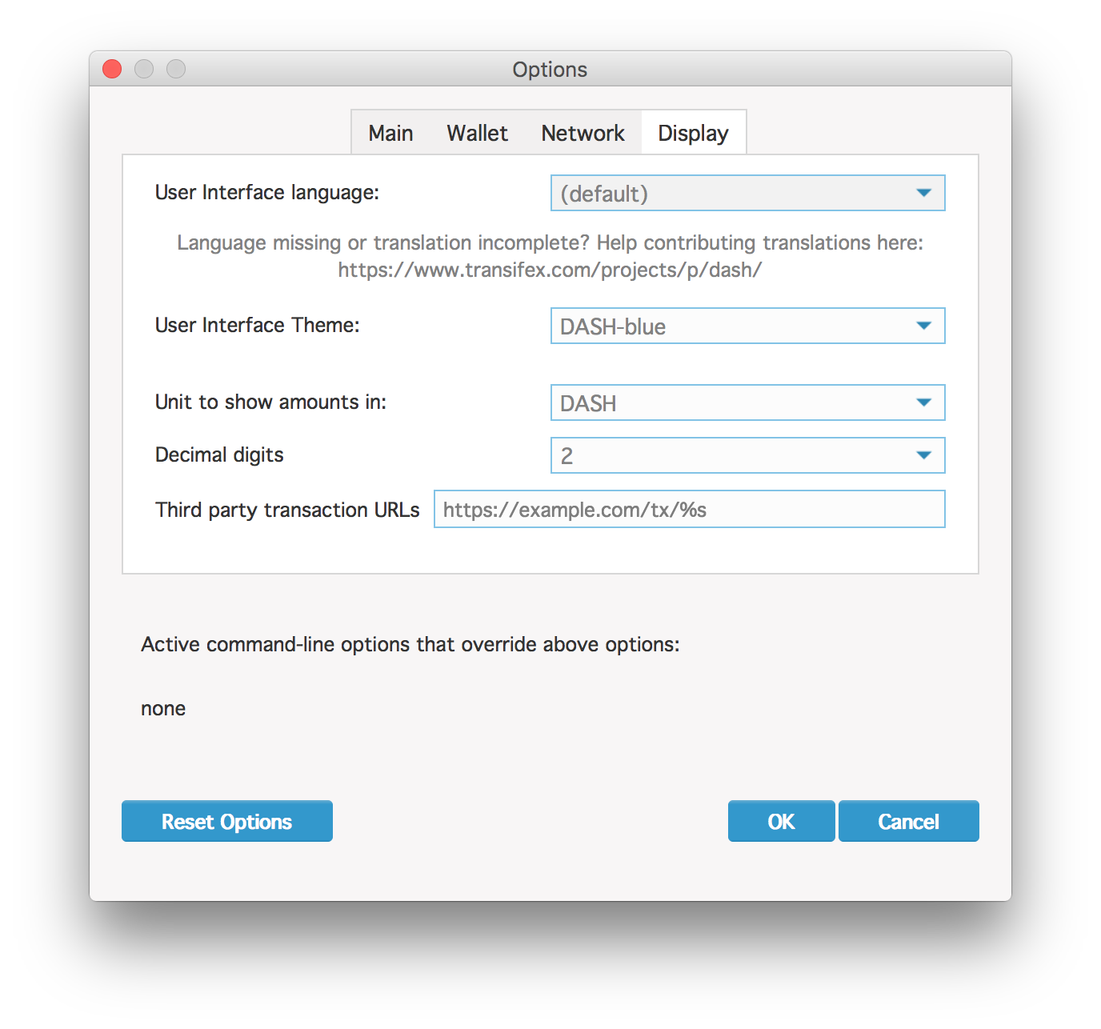Click the 'Third party transaction URLs' label
The image size is (1101, 1029).
(287, 510)
